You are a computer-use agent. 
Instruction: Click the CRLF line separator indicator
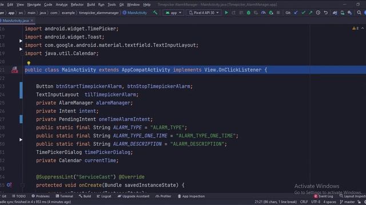pyautogui.click(x=304, y=202)
